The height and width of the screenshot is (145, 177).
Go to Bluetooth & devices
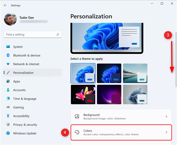tap(33, 55)
